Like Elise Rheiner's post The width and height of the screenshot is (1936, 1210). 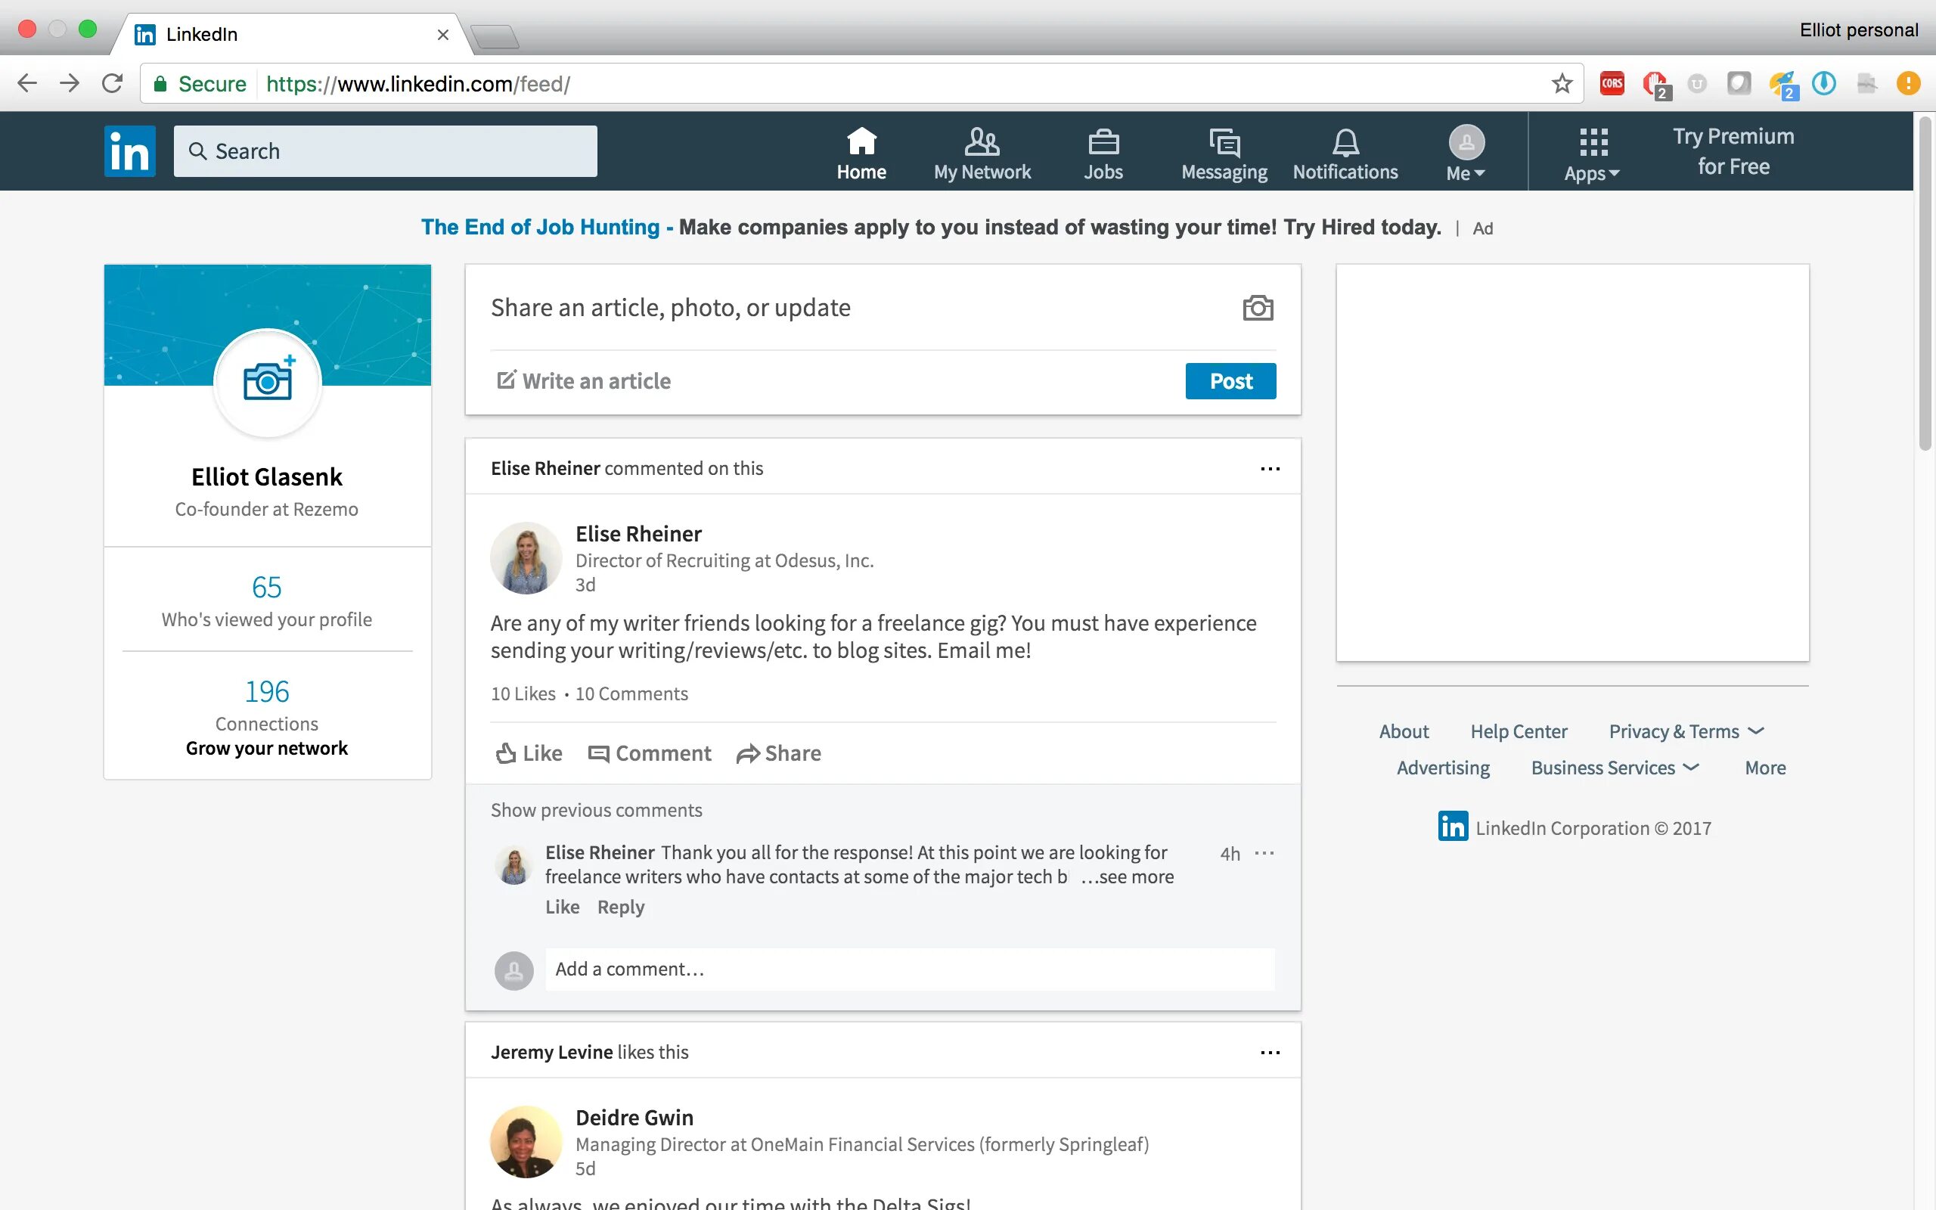tap(529, 753)
